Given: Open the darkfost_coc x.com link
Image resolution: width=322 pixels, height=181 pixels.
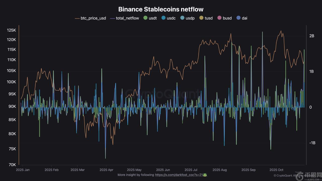Looking at the screenshot, I should pos(179,175).
